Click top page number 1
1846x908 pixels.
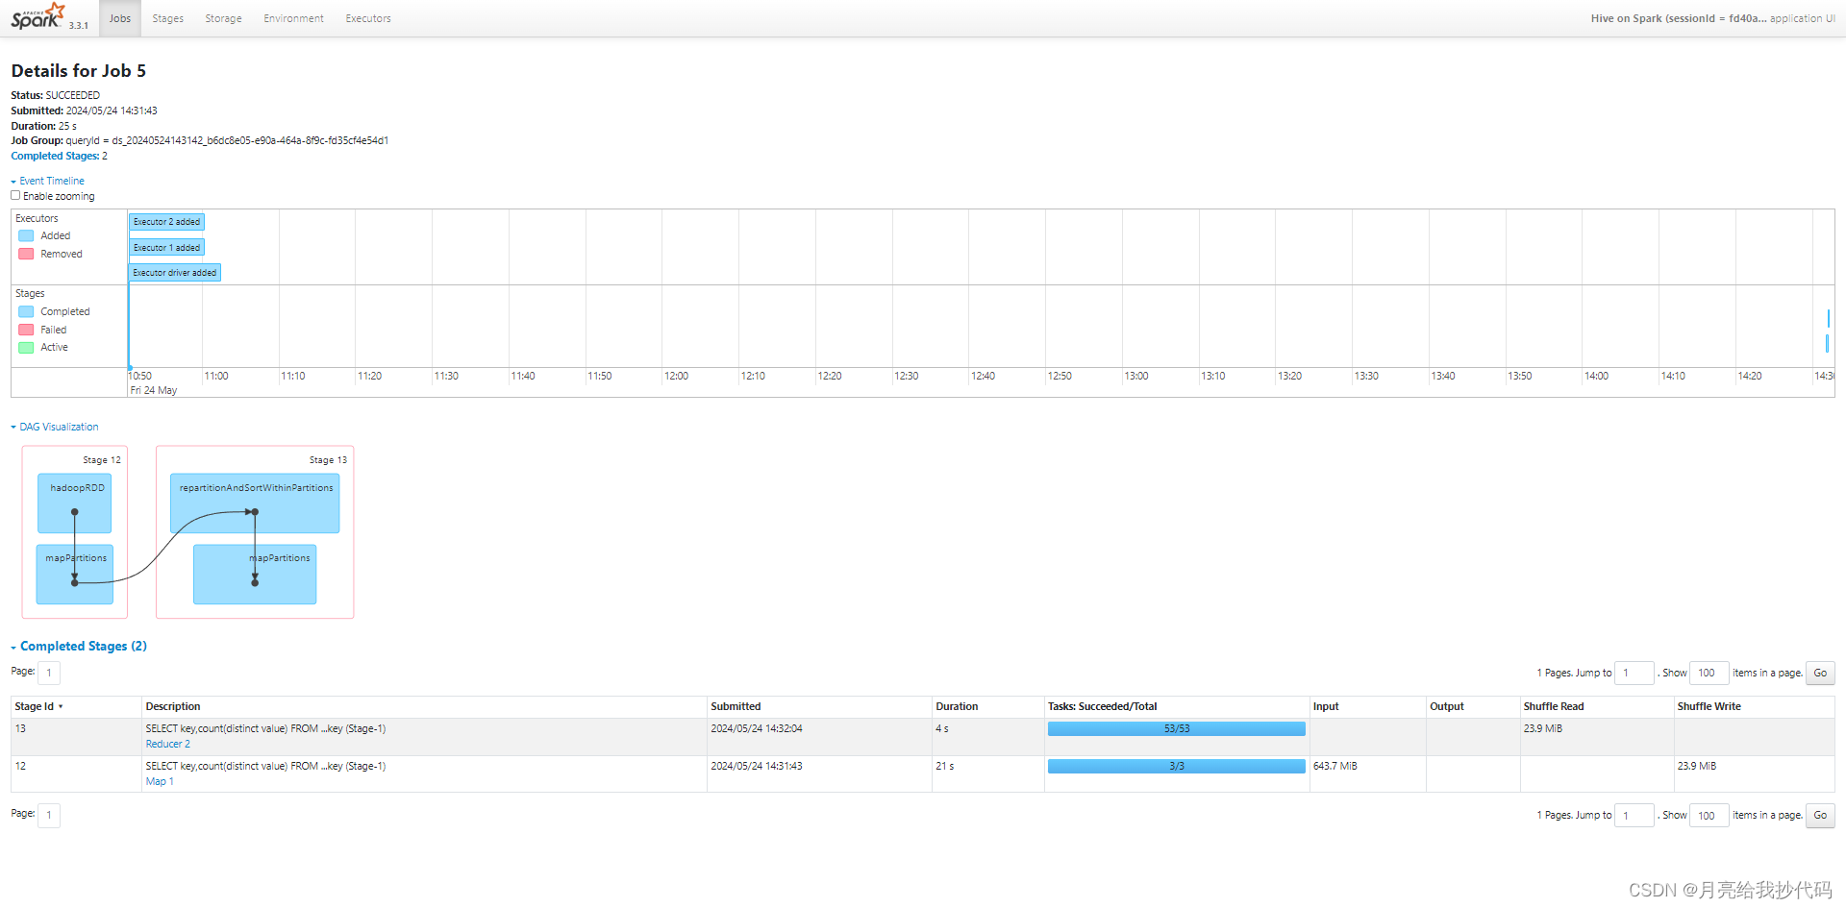click(x=49, y=673)
